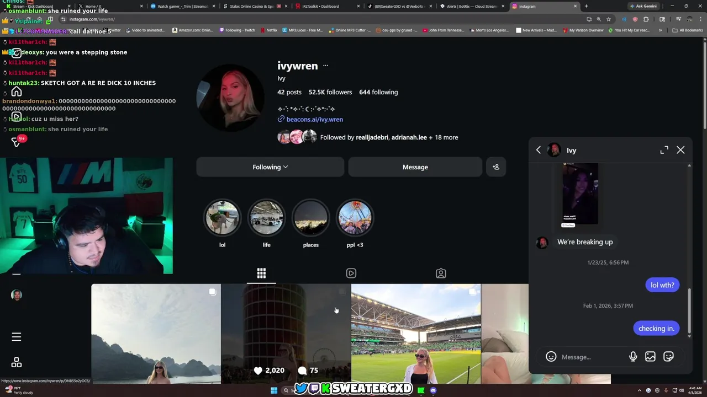Attach an image in the chat

(x=650, y=357)
